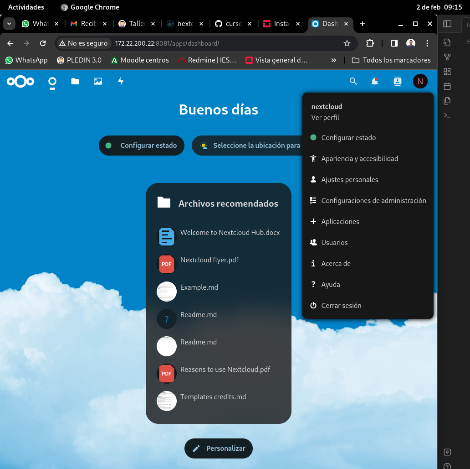Open Usuarios menu entry
Screen dimensions: 470x469
click(x=368, y=243)
